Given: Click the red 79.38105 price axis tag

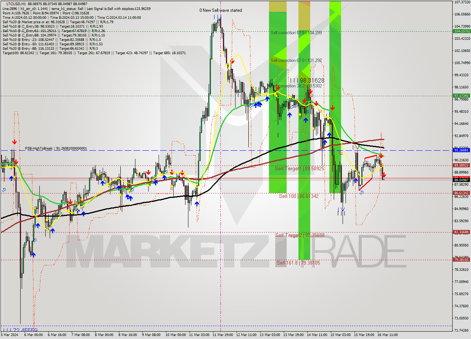Looking at the screenshot, I should [x=461, y=259].
